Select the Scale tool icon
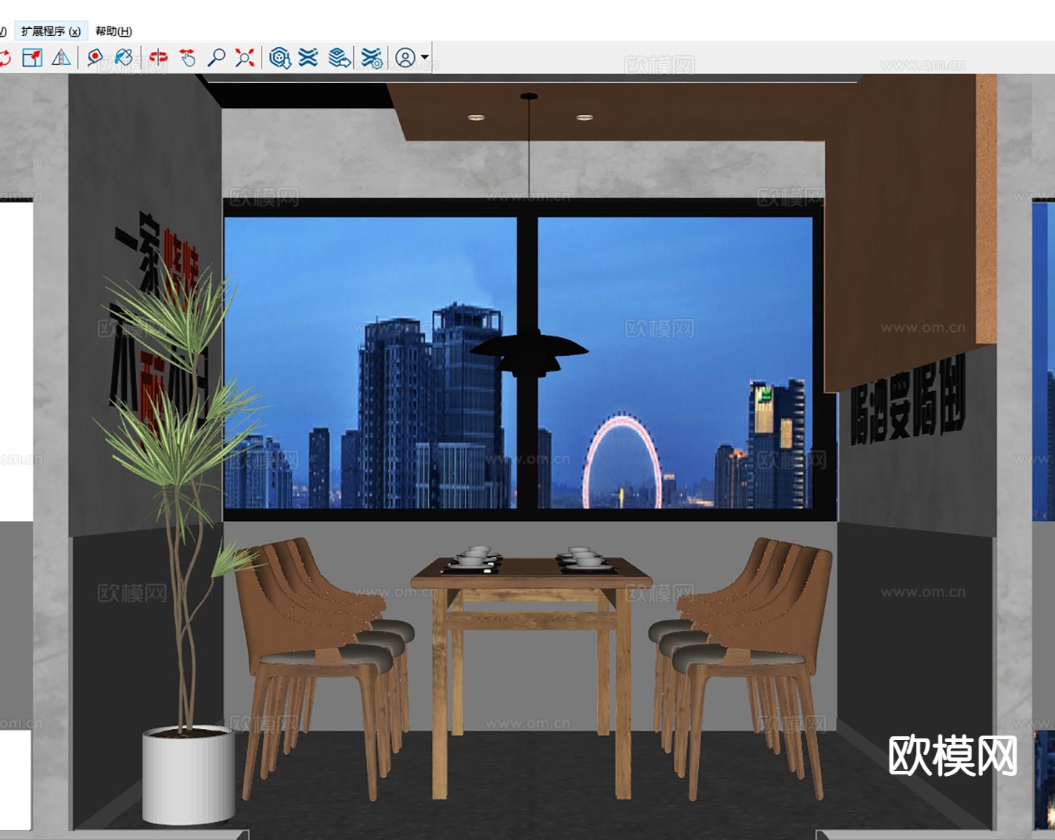 [x=32, y=58]
